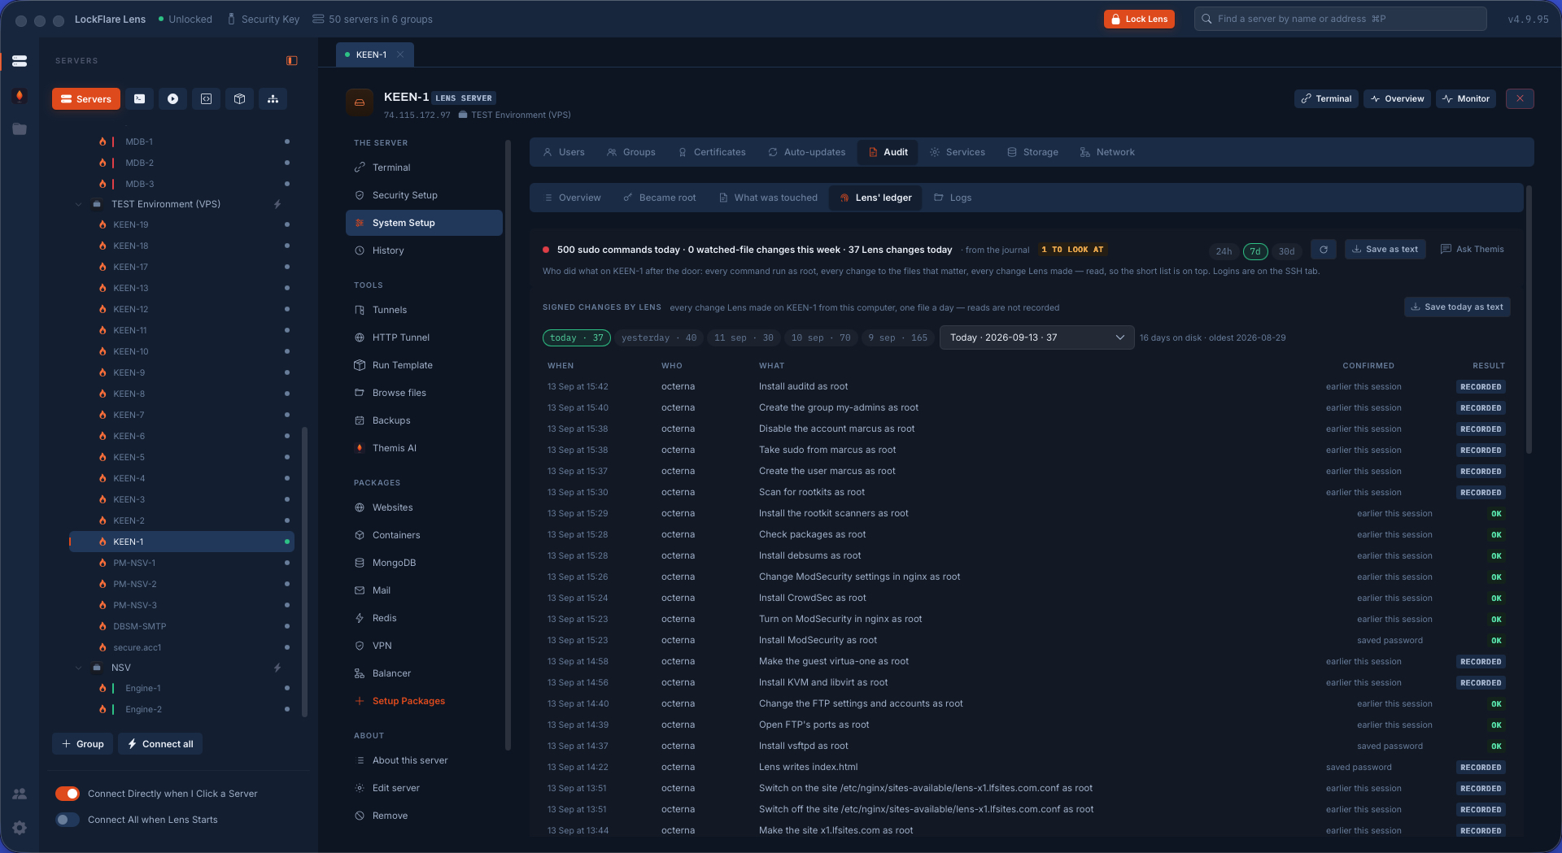Select the 9 sep · 165 day chip
1562x853 pixels.
[x=897, y=337]
